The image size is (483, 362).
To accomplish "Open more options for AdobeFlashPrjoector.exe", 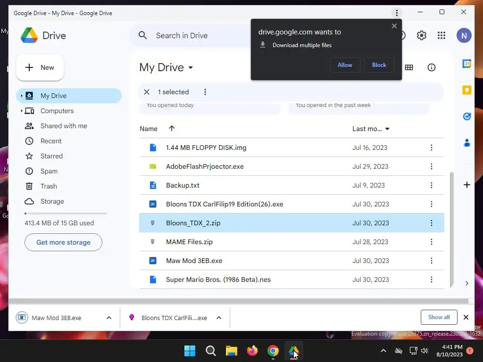I will point(431,166).
